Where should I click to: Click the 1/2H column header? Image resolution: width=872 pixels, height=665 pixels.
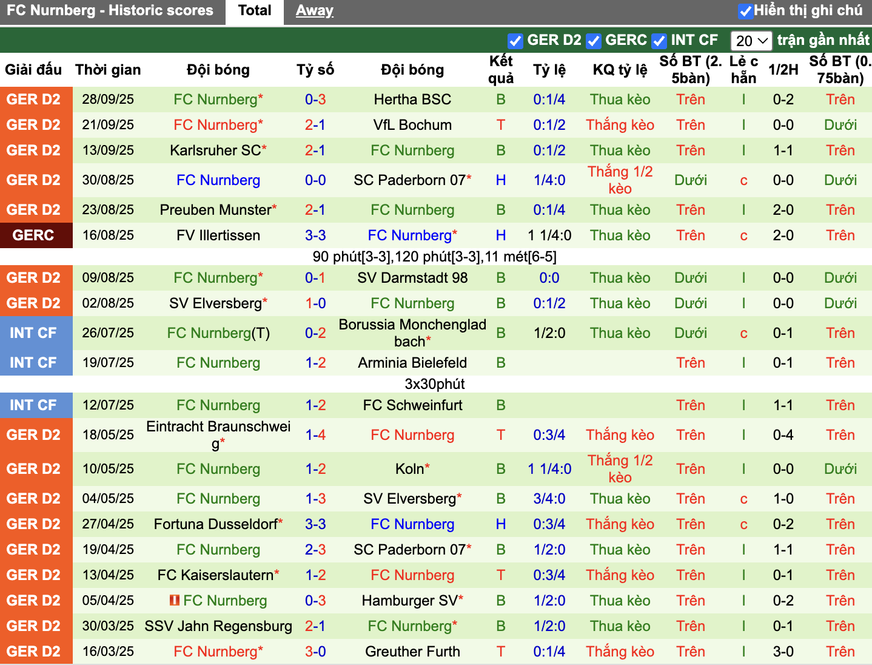tap(783, 70)
